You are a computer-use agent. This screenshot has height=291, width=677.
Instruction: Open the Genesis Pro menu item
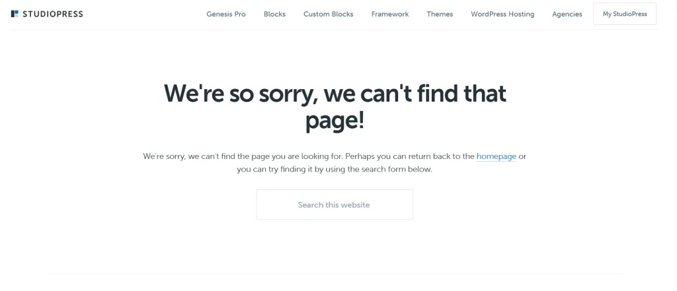[226, 14]
